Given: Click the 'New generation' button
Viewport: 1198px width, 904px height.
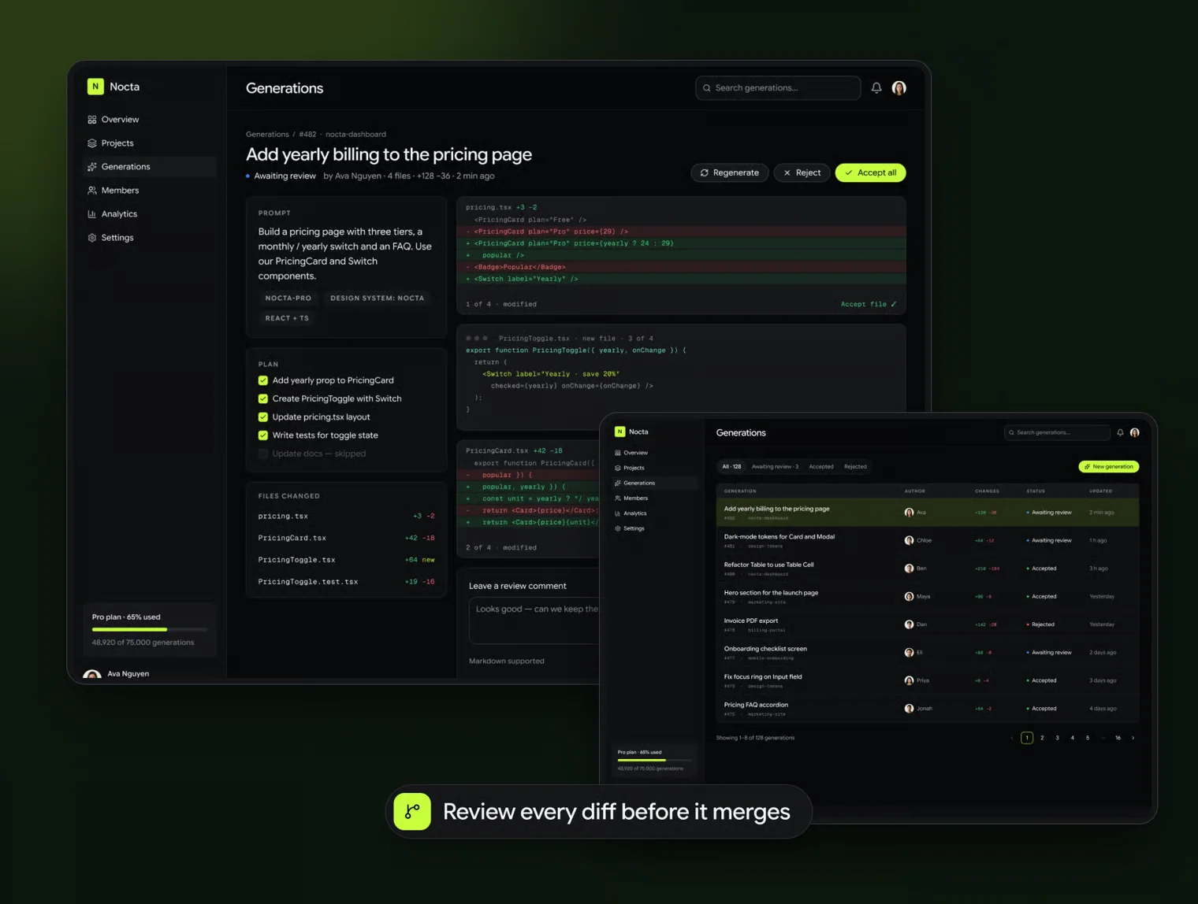Looking at the screenshot, I should [1108, 467].
